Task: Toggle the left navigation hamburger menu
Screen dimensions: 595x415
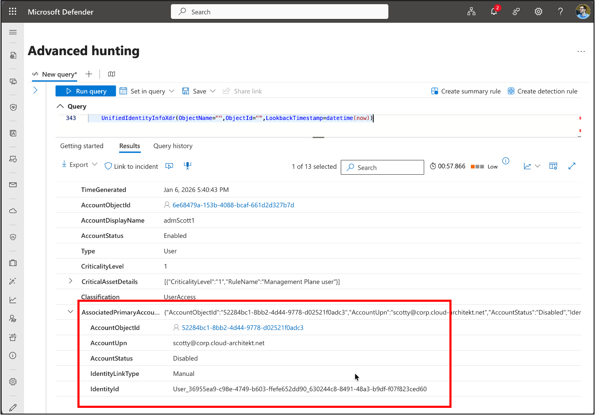Action: coord(13,32)
